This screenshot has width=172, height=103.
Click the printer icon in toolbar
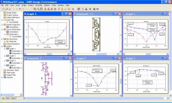pos(94,9)
